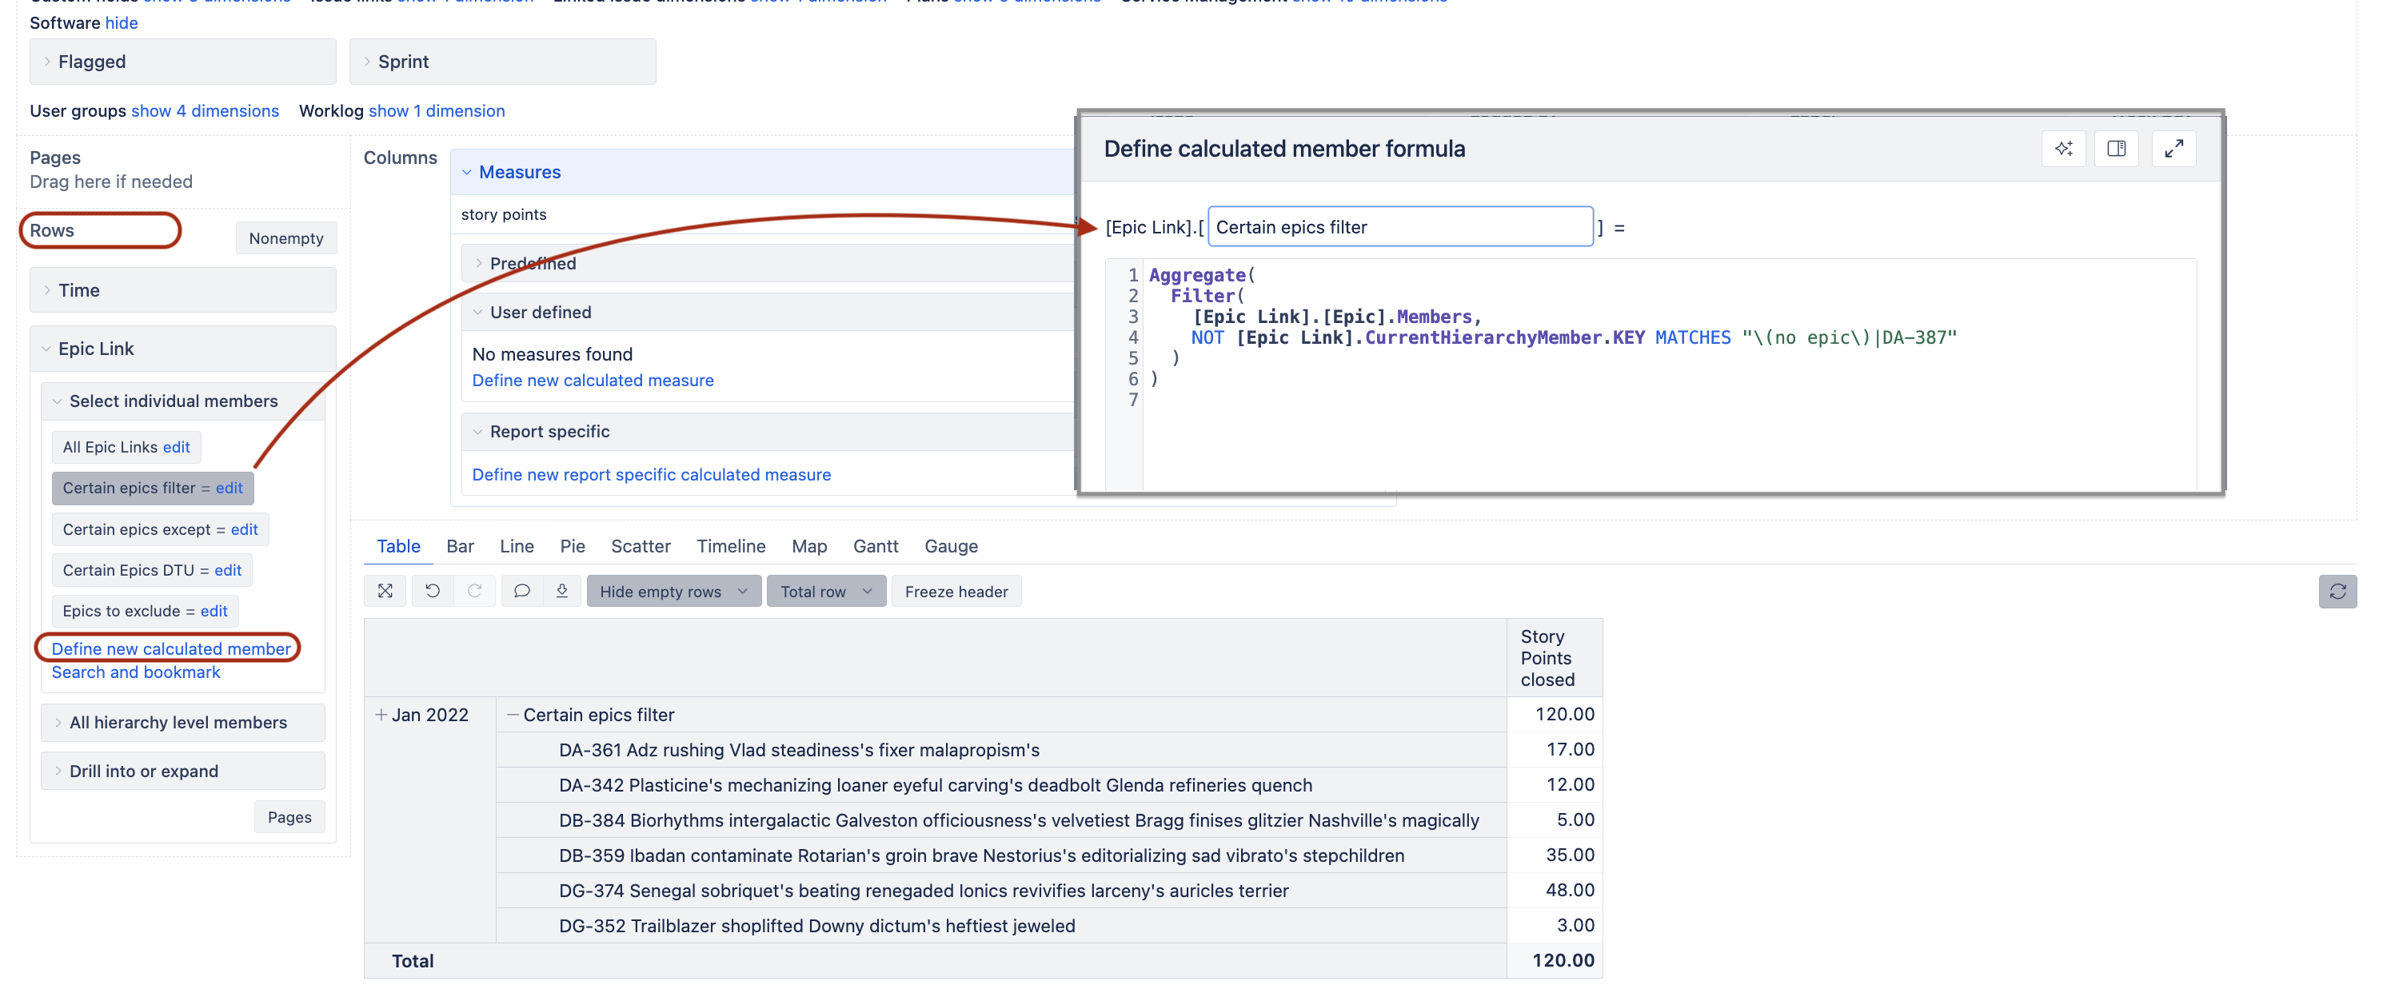This screenshot has width=2383, height=993.
Task: Expand the Predefined measures group
Action: 478,264
